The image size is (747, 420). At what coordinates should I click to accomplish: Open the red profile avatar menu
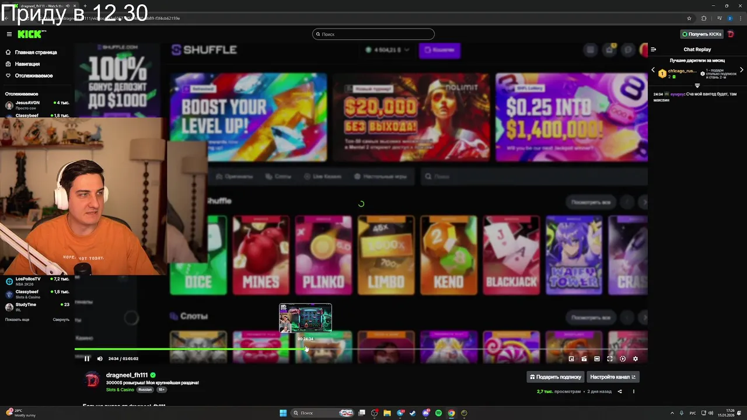(x=731, y=34)
